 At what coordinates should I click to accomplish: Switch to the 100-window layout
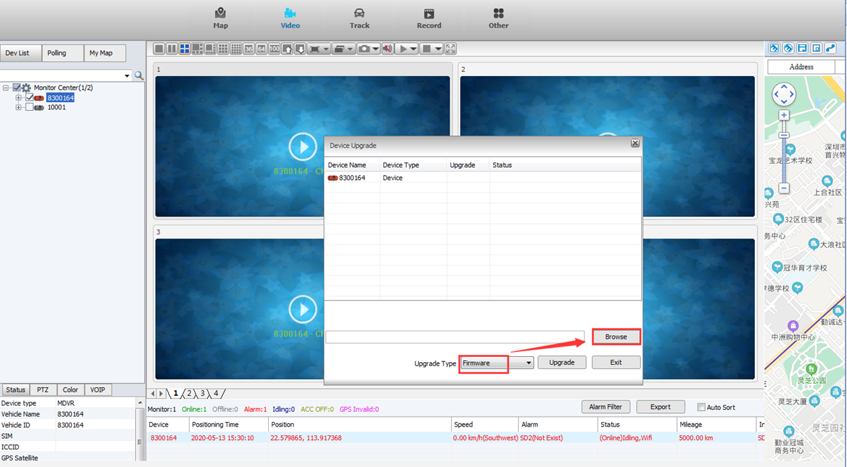click(274, 49)
